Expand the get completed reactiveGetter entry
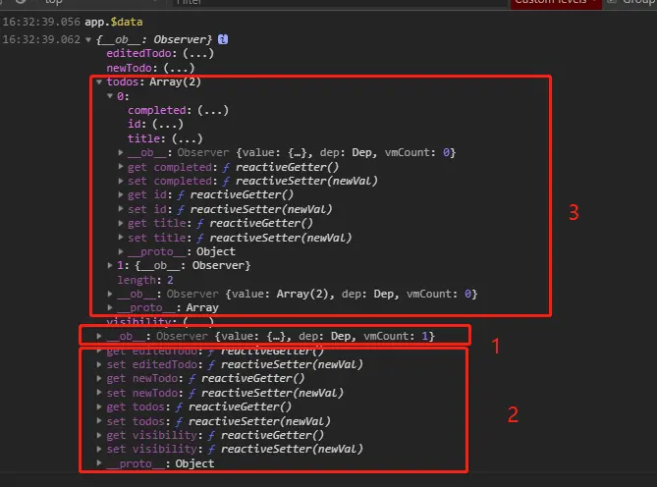The width and height of the screenshot is (657, 487). click(x=121, y=167)
